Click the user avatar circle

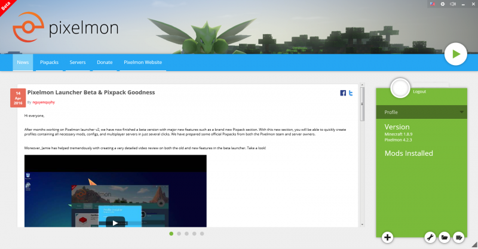(400, 88)
